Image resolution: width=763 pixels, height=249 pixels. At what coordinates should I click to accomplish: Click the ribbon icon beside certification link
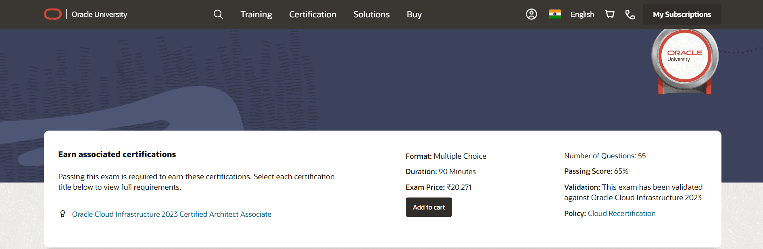(x=63, y=214)
